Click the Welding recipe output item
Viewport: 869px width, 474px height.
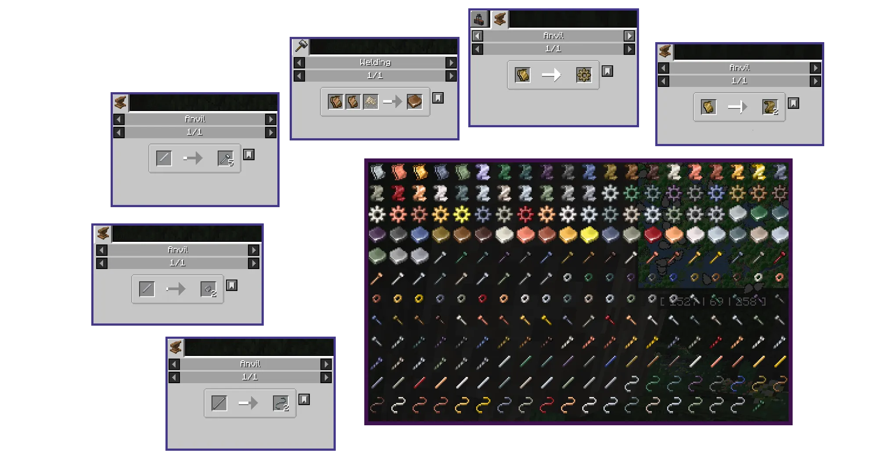click(x=414, y=102)
